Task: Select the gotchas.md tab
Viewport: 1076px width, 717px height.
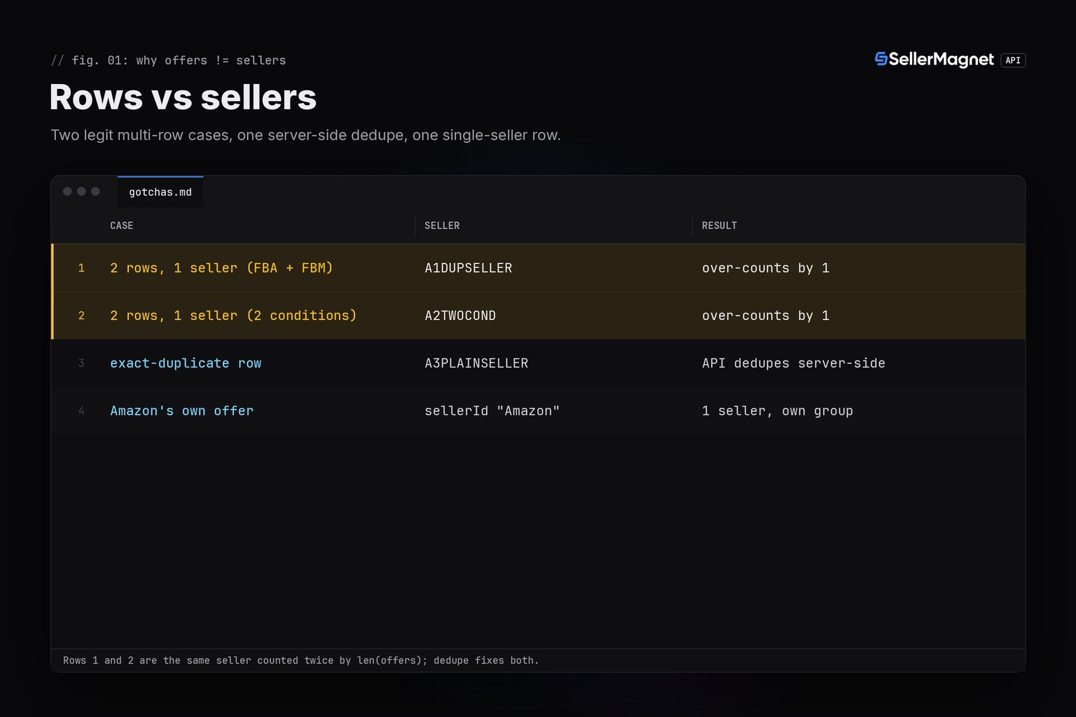Action: tap(160, 192)
